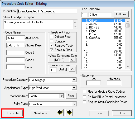Click fee schedule list scroll-up arrow
Image resolution: width=135 pixels, height=119 pixels.
click(128, 21)
